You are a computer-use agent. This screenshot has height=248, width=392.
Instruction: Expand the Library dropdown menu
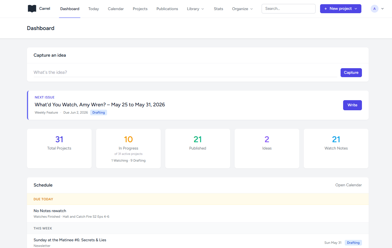click(x=196, y=9)
